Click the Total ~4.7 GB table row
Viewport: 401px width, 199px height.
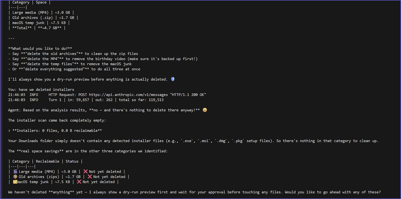pyautogui.click(x=37, y=28)
